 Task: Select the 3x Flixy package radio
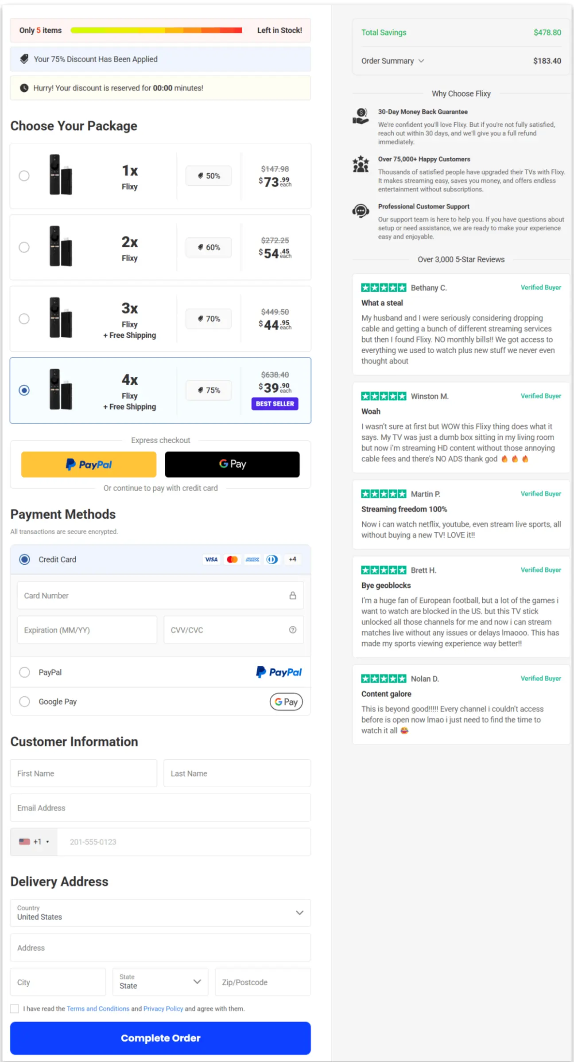24,319
